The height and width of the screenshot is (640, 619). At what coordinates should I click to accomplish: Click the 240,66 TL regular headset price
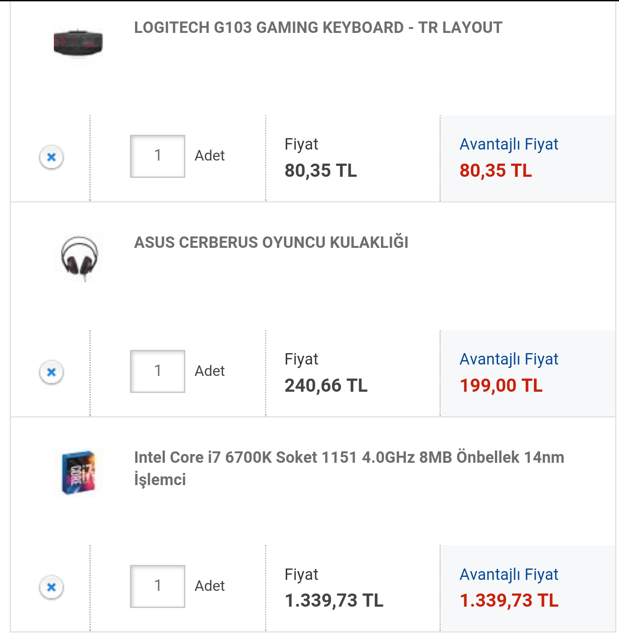click(x=326, y=386)
